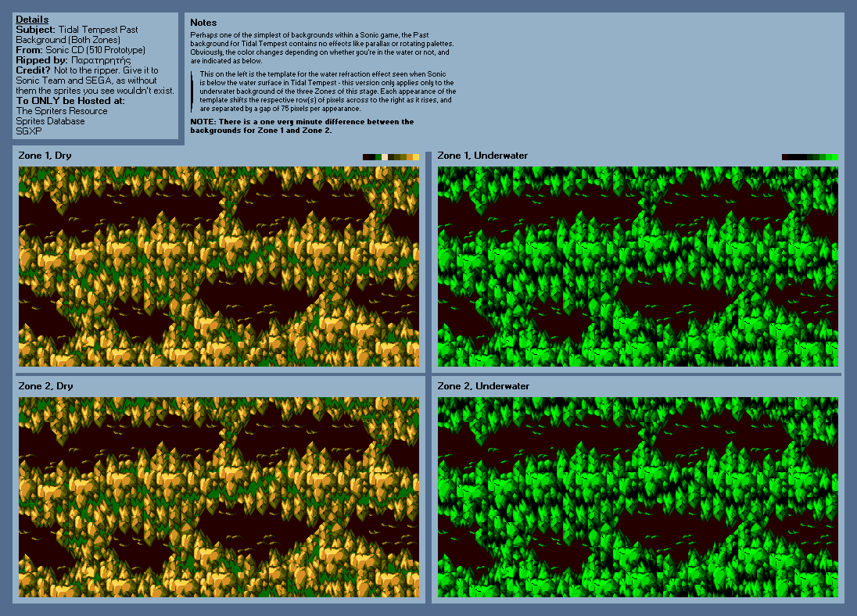Screen dimensions: 857x616
Task: Click the 'Sprites Database' host name
Action: click(50, 121)
